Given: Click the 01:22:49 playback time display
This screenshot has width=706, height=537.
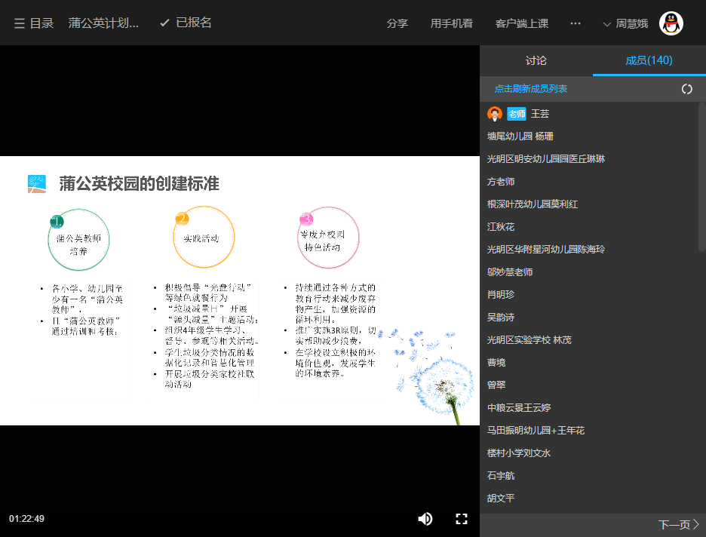Looking at the screenshot, I should tap(29, 518).
